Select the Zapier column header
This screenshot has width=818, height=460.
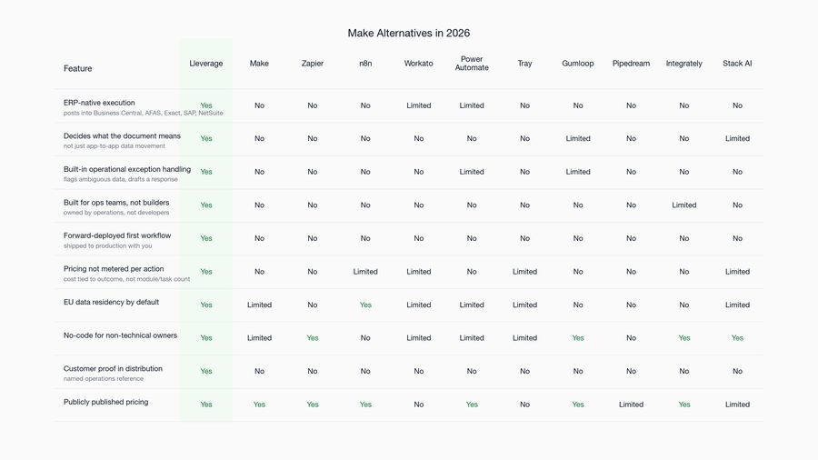313,63
